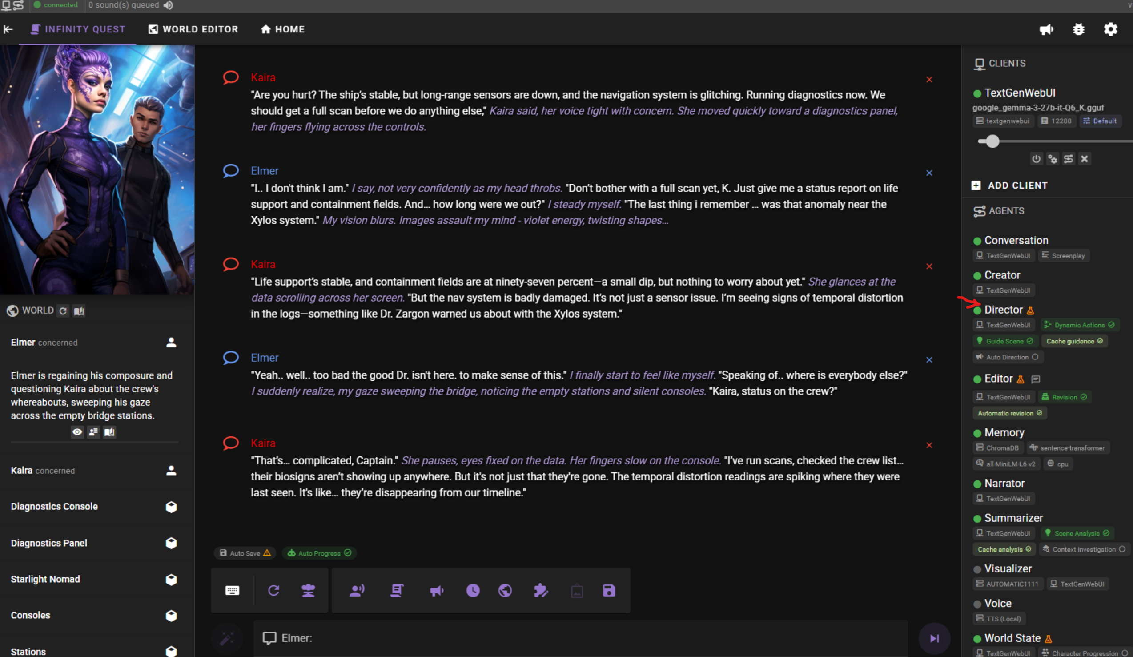Image resolution: width=1133 pixels, height=657 pixels.
Task: Click the globe world-state toolbar icon
Action: 505,590
